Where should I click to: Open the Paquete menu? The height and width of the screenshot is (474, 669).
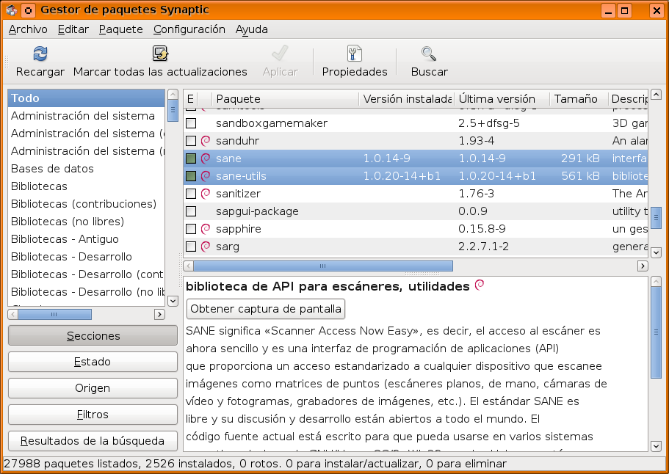point(120,29)
